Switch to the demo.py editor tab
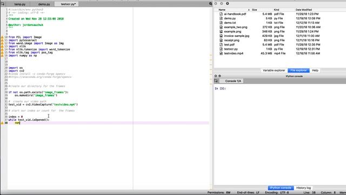 (x=44, y=4)
